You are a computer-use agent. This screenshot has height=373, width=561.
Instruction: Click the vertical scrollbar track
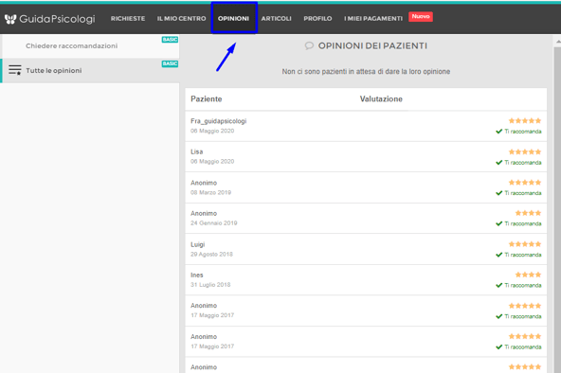tap(558, 211)
